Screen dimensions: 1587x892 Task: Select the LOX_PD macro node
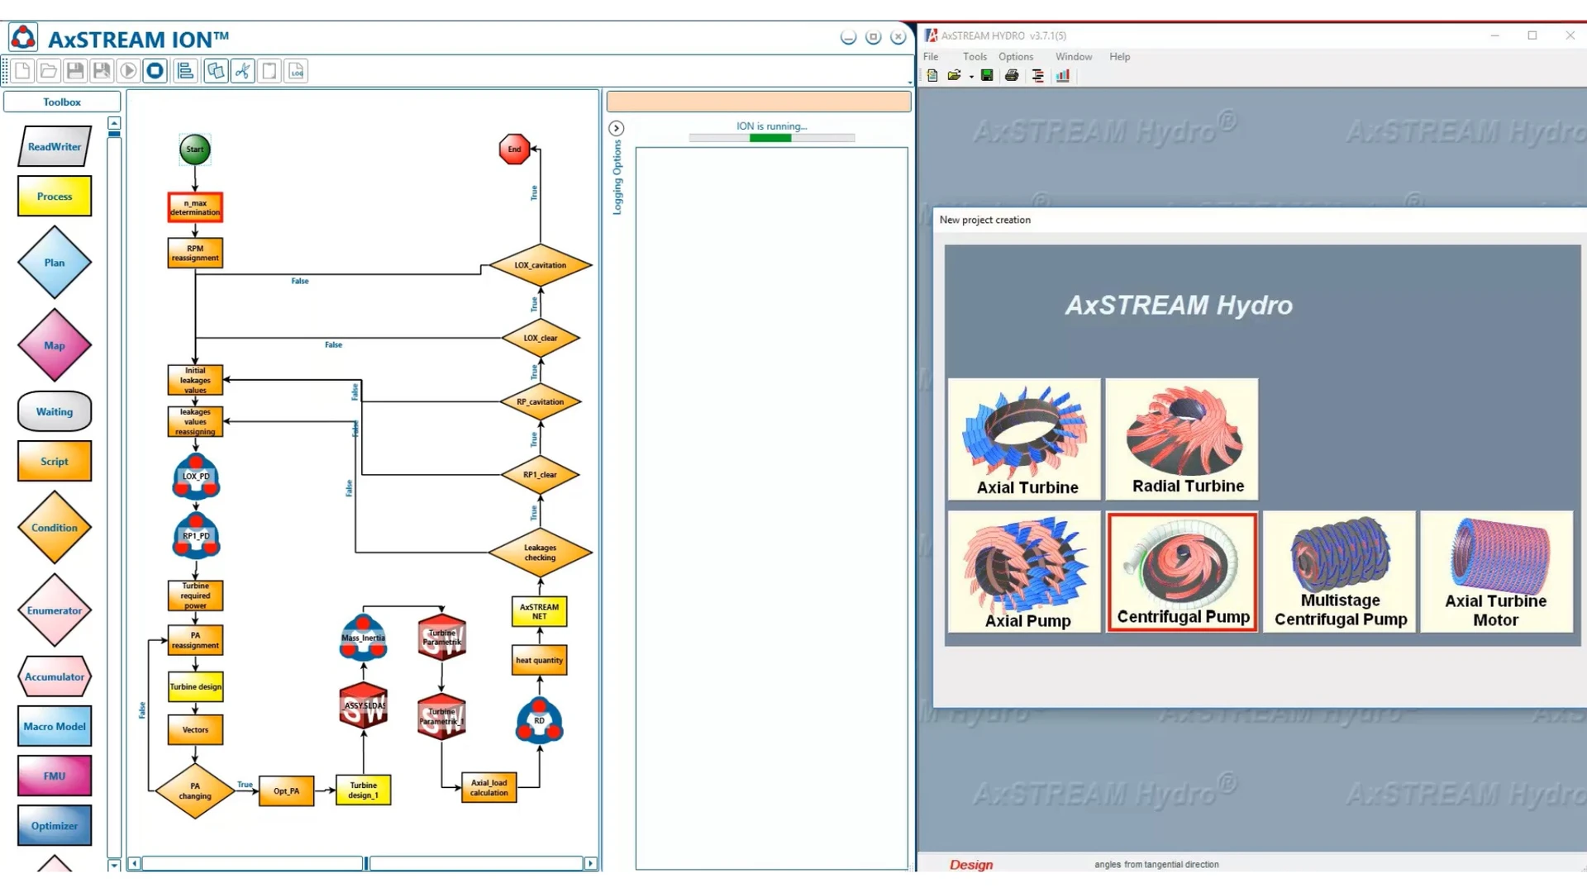pyautogui.click(x=196, y=477)
